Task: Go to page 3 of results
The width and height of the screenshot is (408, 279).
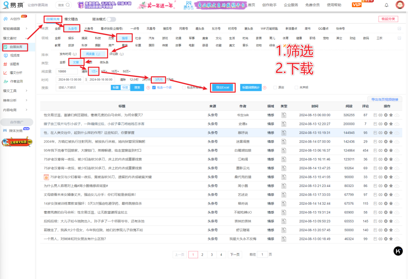Action: pyautogui.click(x=212, y=254)
